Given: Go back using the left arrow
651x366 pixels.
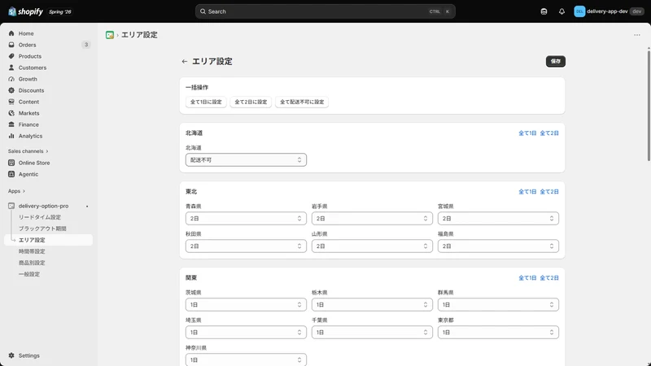Looking at the screenshot, I should click(x=185, y=62).
